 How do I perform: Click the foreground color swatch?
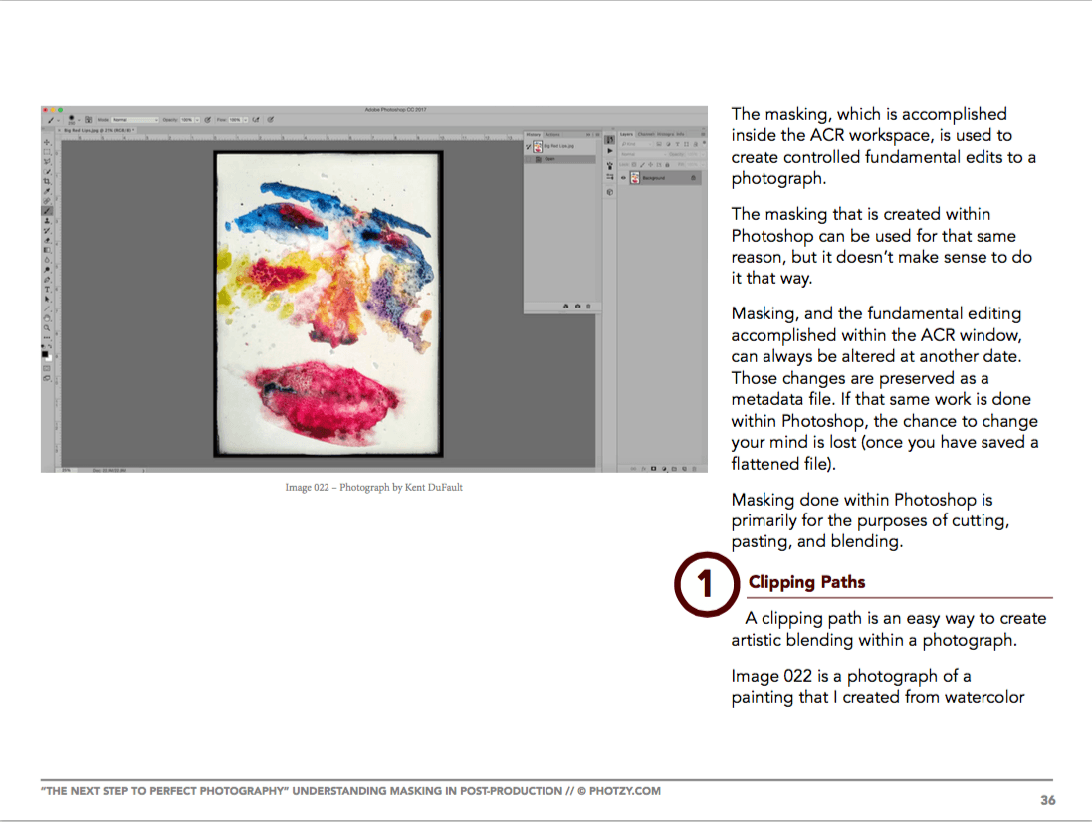pos(44,353)
